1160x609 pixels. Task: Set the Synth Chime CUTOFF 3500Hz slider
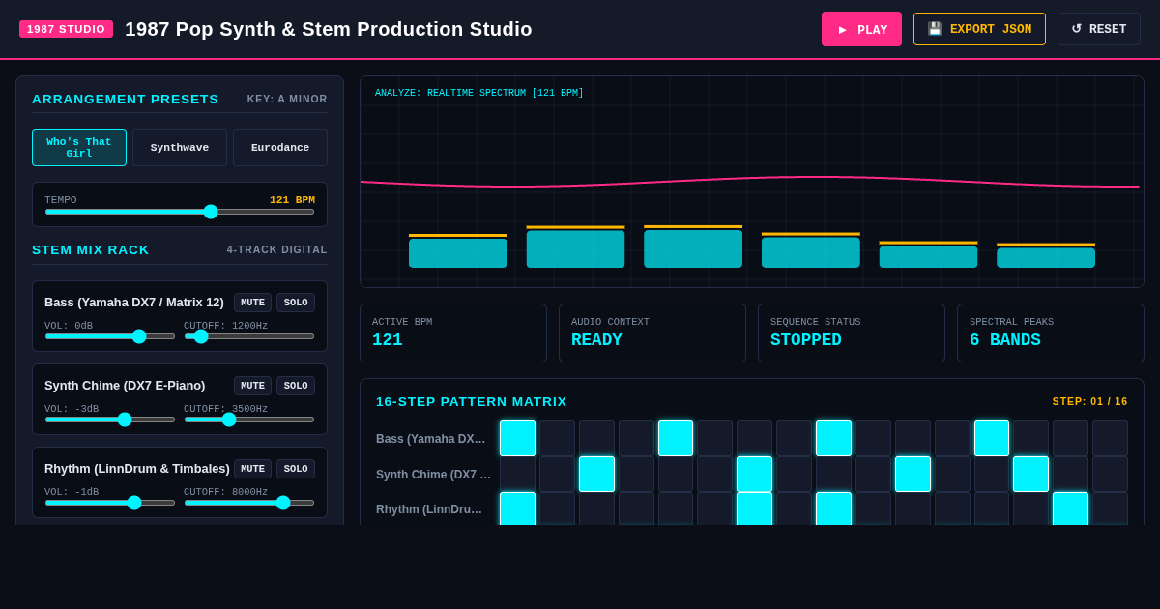pos(249,420)
